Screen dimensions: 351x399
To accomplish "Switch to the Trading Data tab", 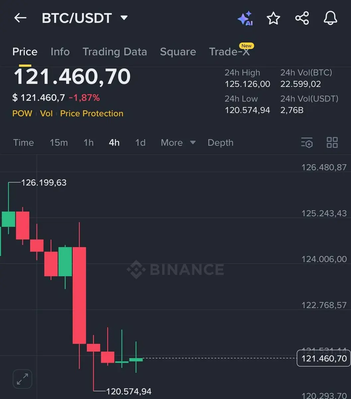I will (115, 52).
